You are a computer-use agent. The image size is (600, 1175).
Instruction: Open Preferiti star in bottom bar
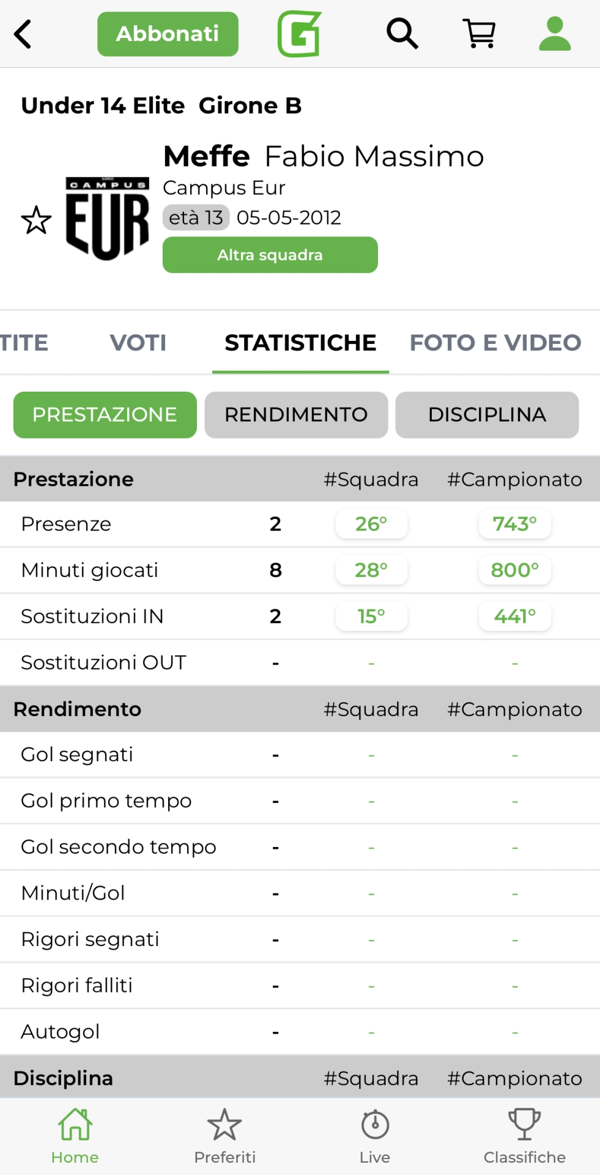(x=224, y=1136)
